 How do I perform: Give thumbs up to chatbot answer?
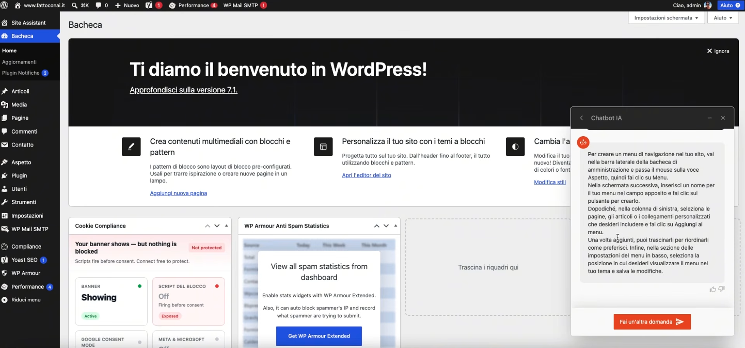pyautogui.click(x=712, y=289)
